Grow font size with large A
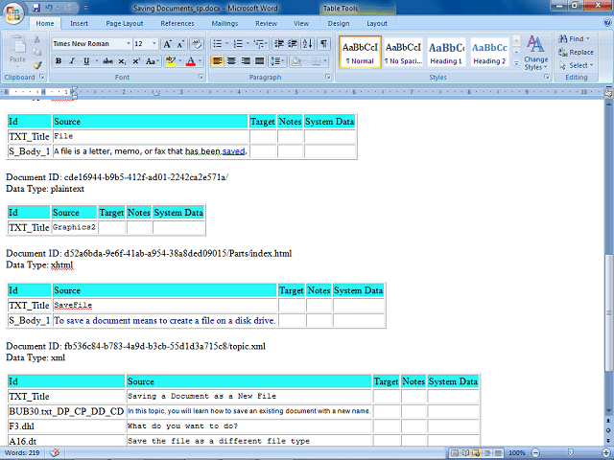 click(167, 44)
